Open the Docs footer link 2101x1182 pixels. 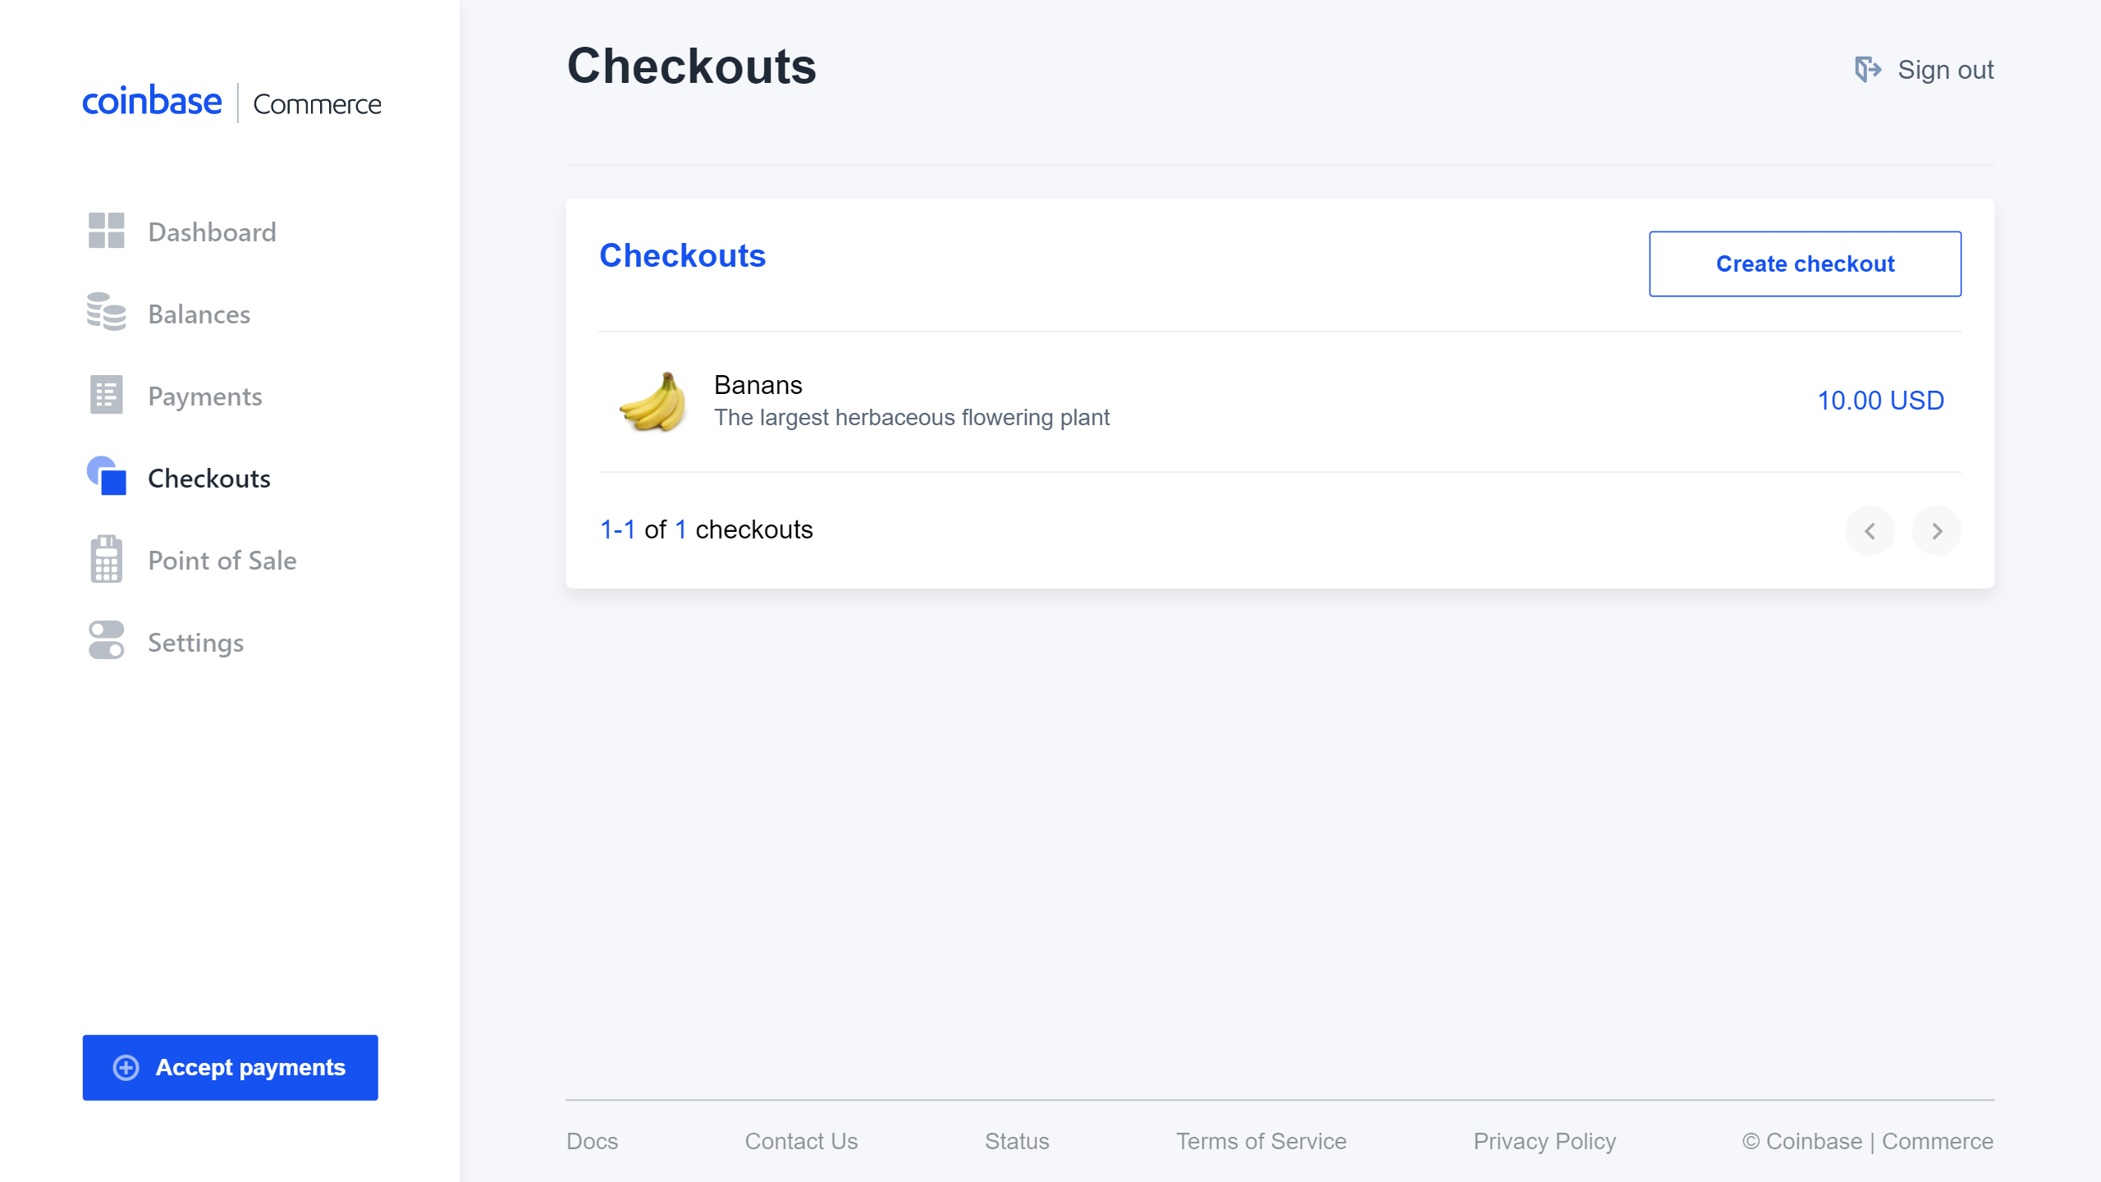593,1140
